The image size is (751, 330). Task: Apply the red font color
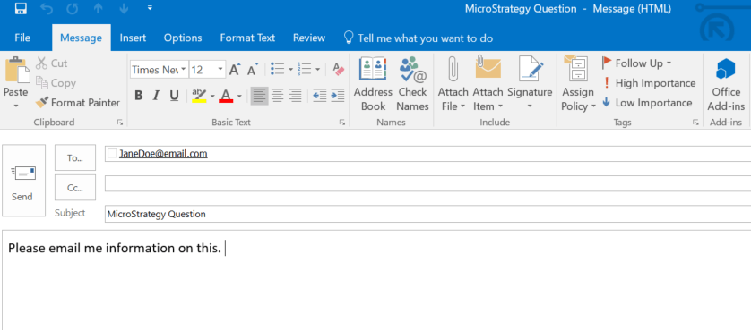point(226,95)
